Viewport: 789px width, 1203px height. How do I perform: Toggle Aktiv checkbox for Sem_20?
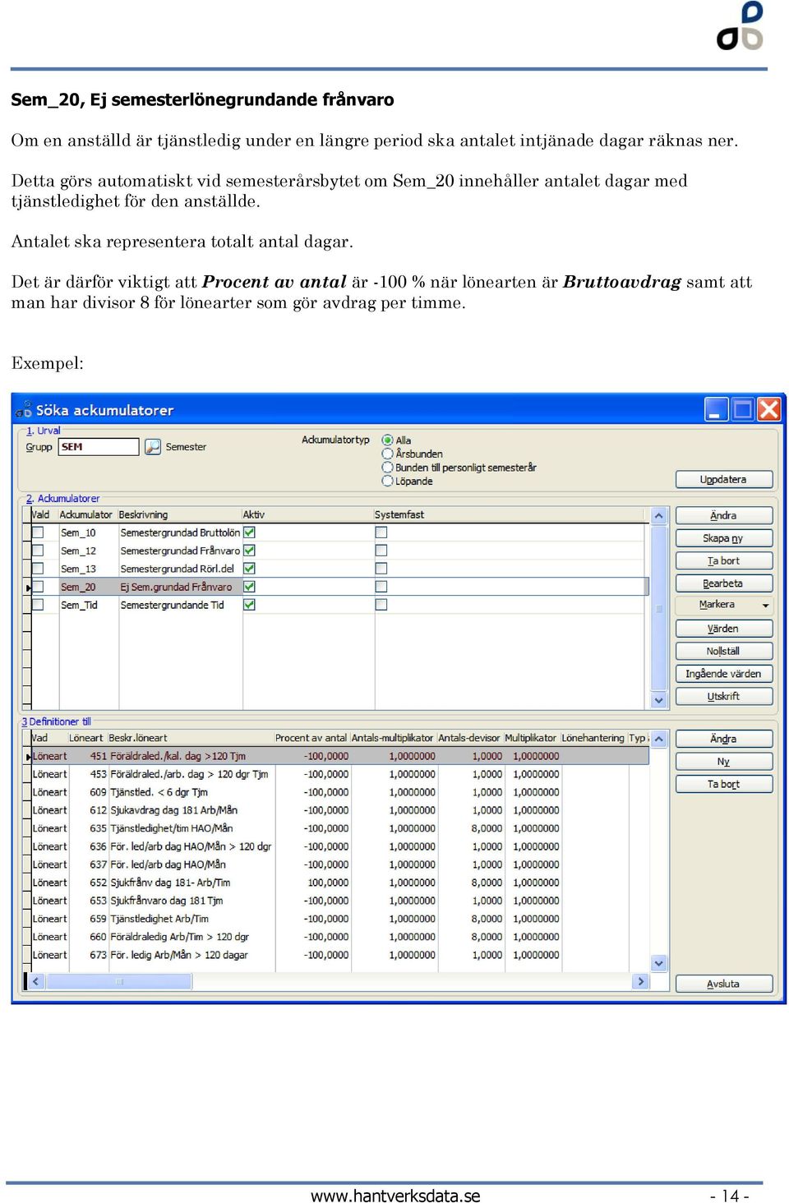point(249,587)
